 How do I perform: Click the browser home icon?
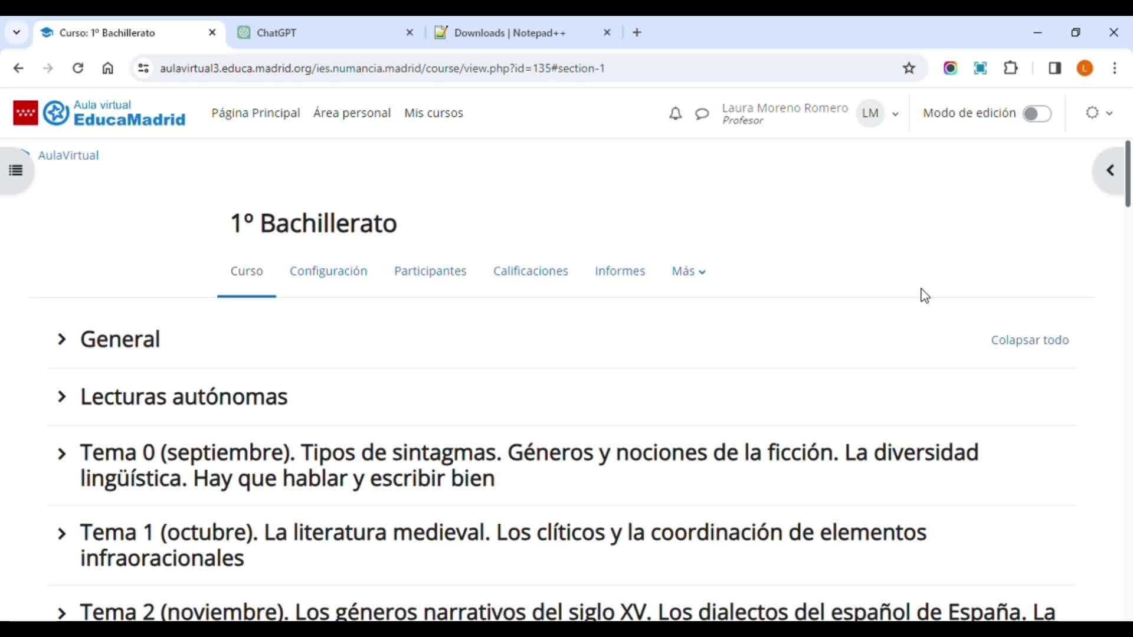107,68
